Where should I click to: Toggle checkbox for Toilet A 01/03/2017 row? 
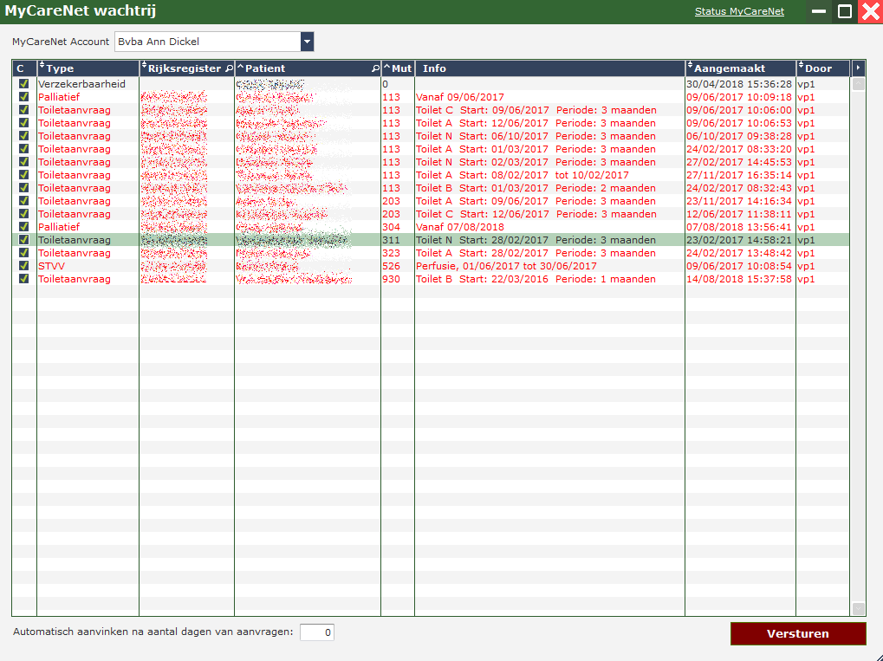[23, 148]
